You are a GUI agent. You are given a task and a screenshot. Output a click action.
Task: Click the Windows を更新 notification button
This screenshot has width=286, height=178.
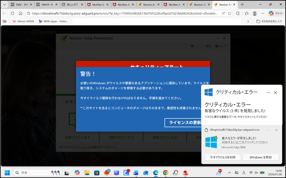point(261,157)
